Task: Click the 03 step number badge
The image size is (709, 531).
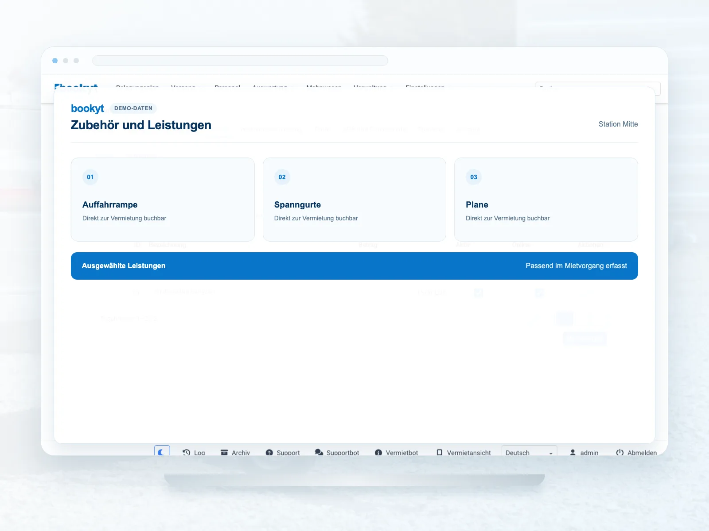Action: (x=474, y=177)
